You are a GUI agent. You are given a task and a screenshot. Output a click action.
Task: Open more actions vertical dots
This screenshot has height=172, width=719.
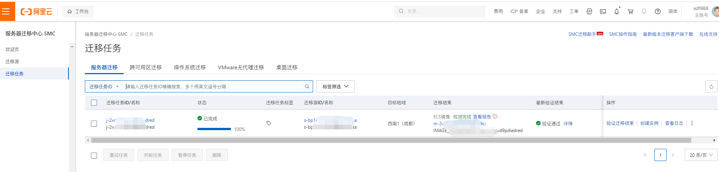(x=692, y=123)
